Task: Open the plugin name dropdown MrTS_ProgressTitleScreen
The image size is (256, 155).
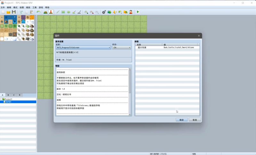Action: [84, 47]
